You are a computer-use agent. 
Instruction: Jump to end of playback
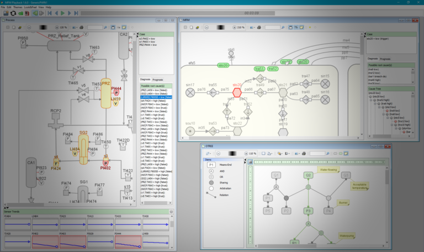(x=76, y=13)
